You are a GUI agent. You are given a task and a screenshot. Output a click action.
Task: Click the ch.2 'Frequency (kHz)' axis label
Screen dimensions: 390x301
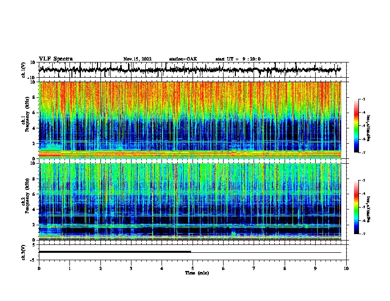27,195
